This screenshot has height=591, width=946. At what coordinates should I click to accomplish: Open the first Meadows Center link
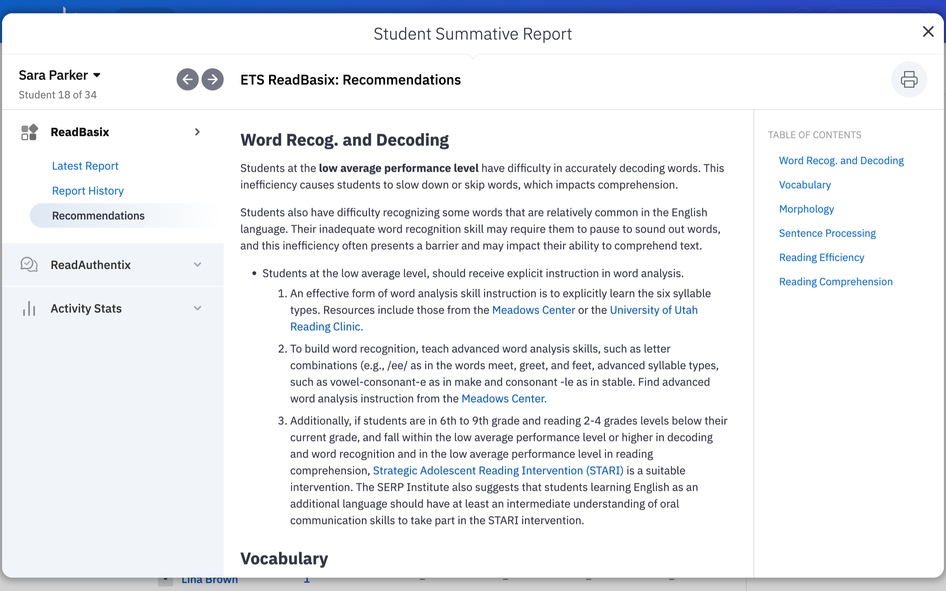[533, 310]
